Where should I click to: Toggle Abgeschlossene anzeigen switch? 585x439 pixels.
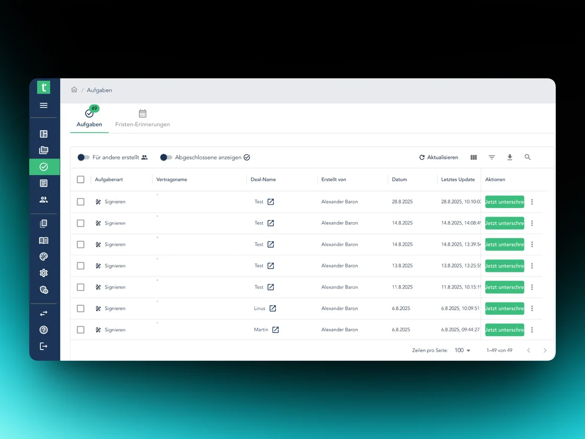pyautogui.click(x=166, y=157)
